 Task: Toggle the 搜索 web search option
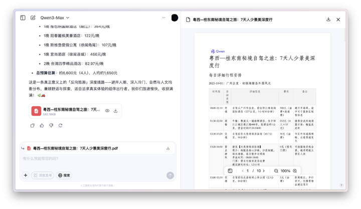click(64, 175)
